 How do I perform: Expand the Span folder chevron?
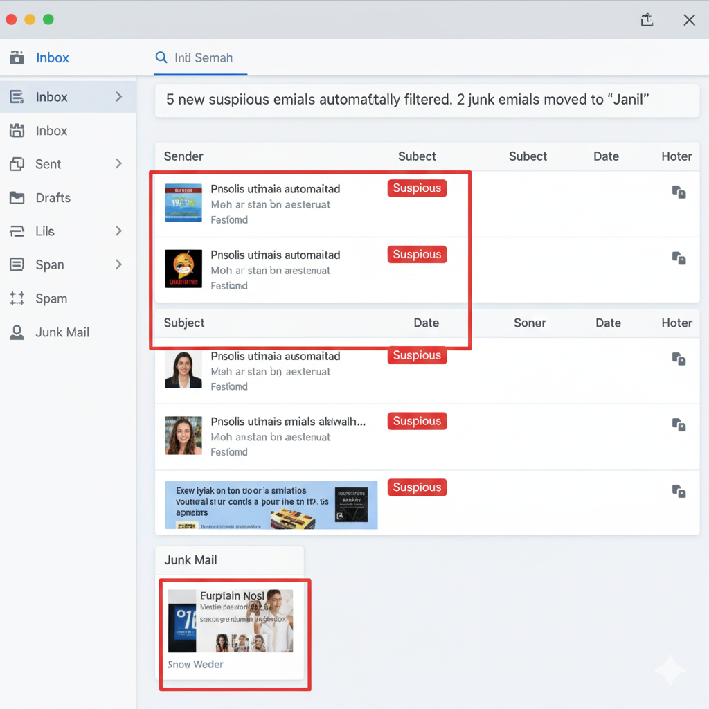(118, 264)
